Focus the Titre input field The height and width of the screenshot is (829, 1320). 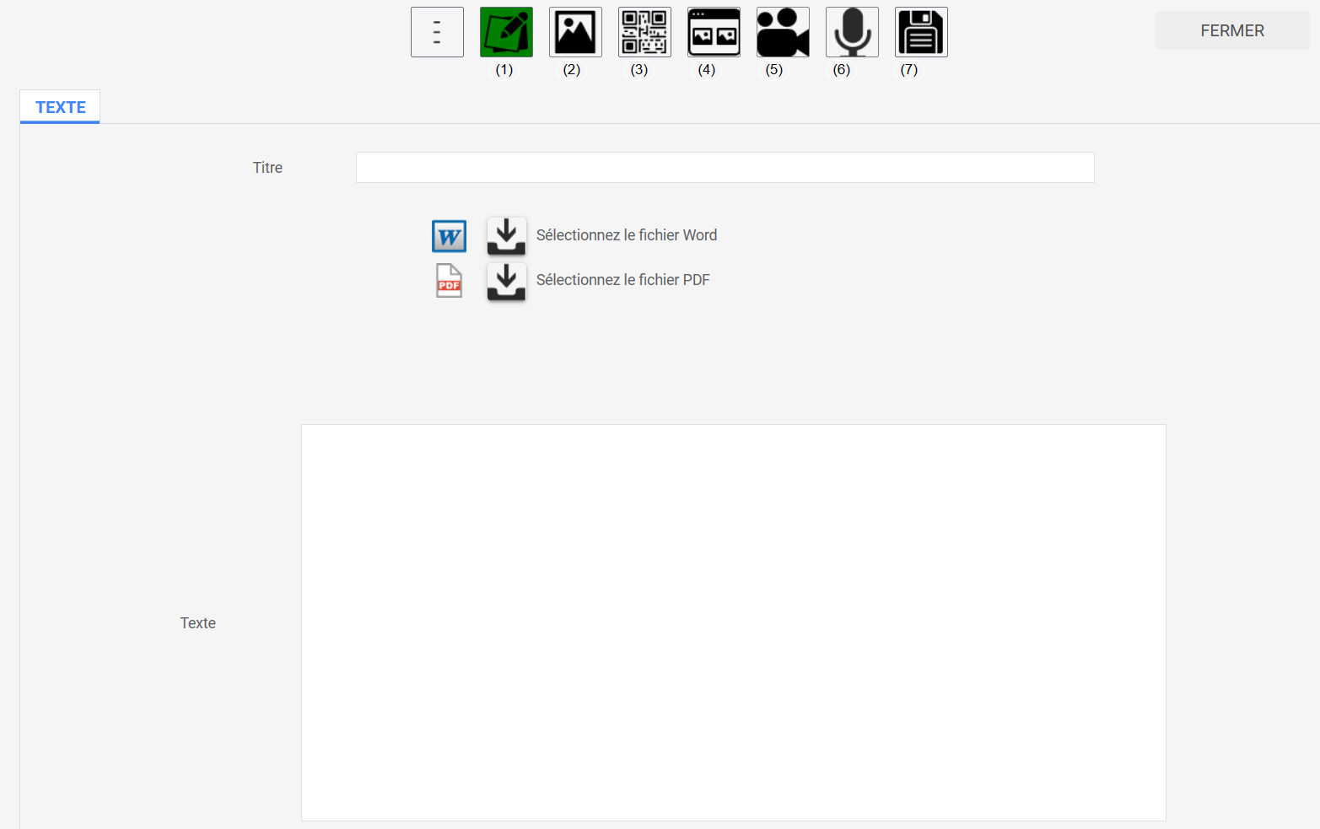click(725, 168)
